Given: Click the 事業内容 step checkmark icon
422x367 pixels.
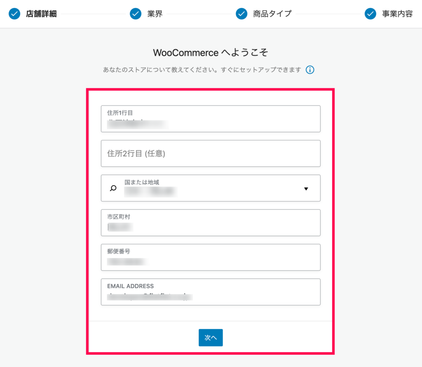Looking at the screenshot, I should tap(370, 14).
